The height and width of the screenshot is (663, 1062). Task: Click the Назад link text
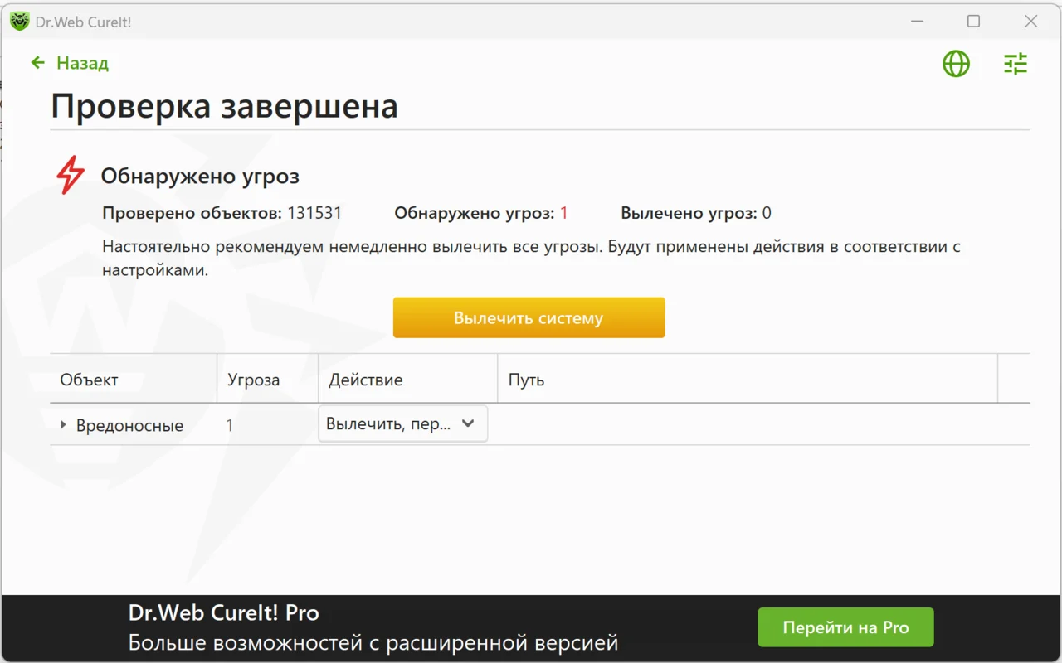82,63
